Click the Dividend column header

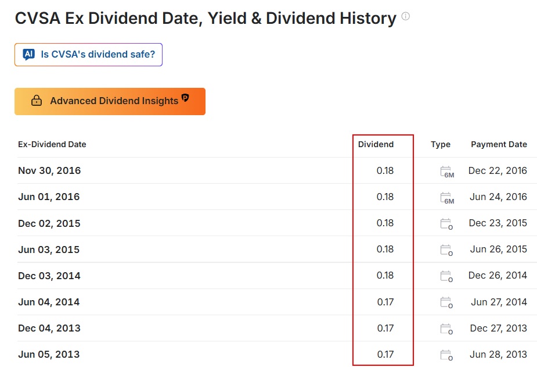(x=376, y=144)
